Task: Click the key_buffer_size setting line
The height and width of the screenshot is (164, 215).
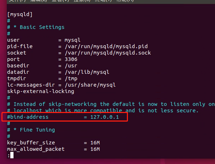Action: pyautogui.click(x=31, y=143)
